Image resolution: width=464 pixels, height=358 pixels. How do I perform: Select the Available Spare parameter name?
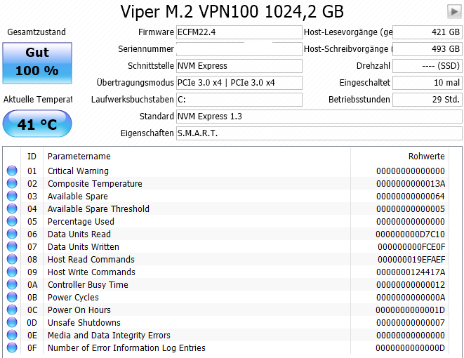(78, 197)
